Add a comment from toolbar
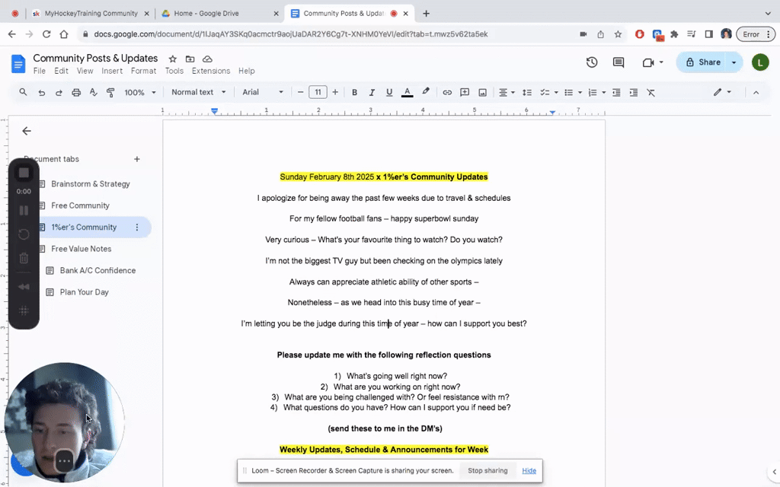The image size is (780, 487). tap(465, 92)
